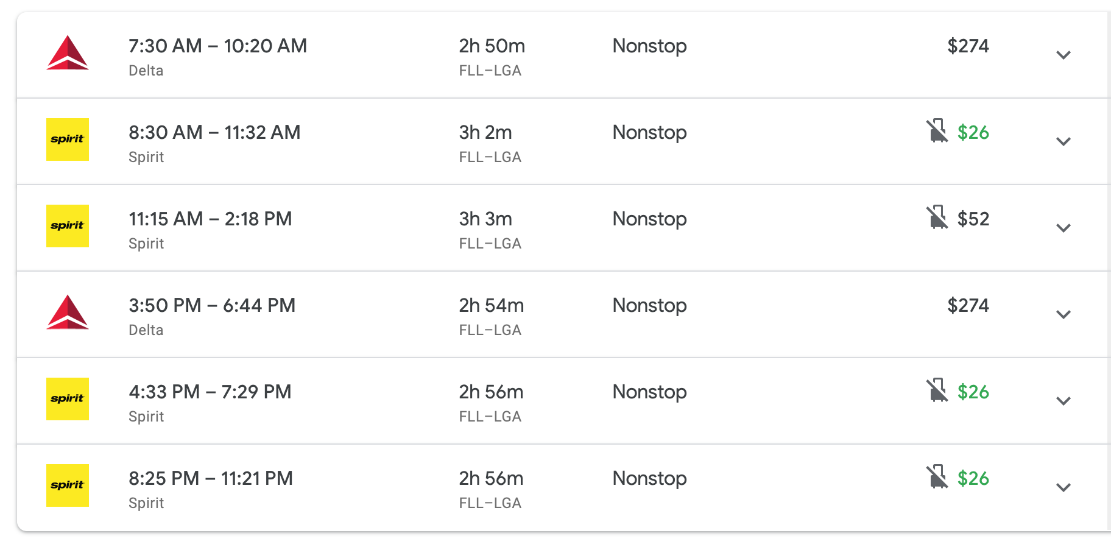Click the no-baggage icon on the 4:33 PM flight

coord(937,390)
